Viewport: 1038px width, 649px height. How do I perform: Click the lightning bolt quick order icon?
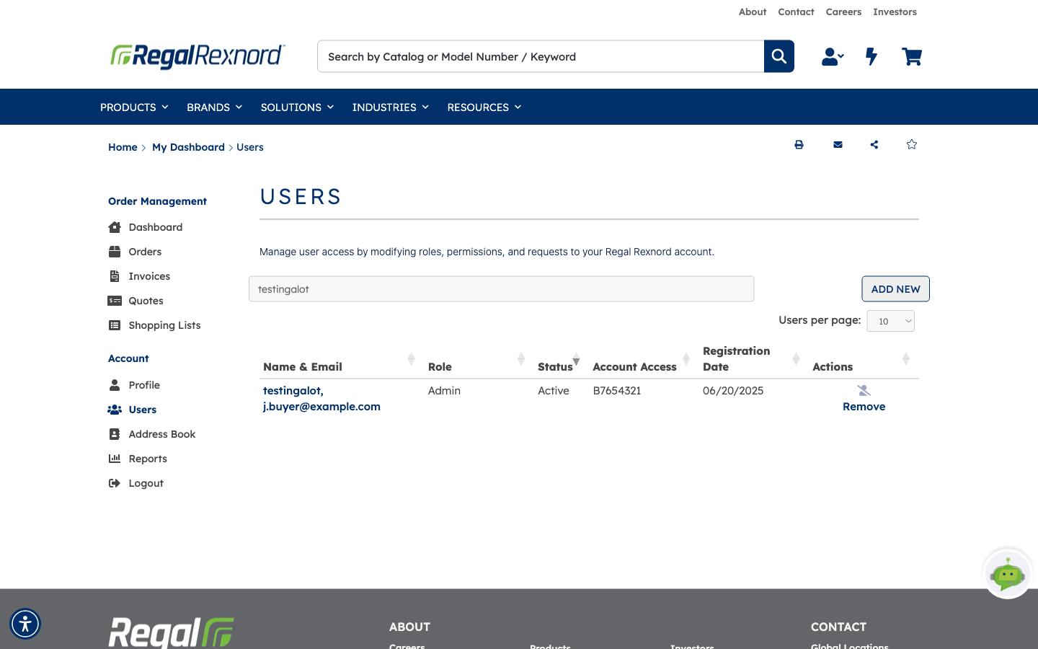(871, 56)
